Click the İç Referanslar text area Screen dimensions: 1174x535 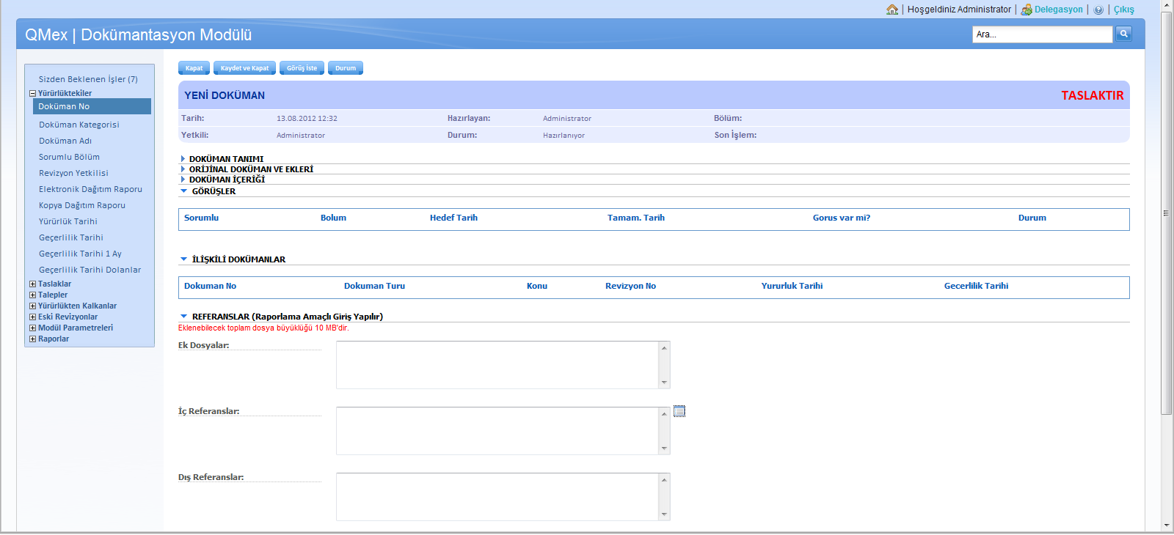(497, 431)
